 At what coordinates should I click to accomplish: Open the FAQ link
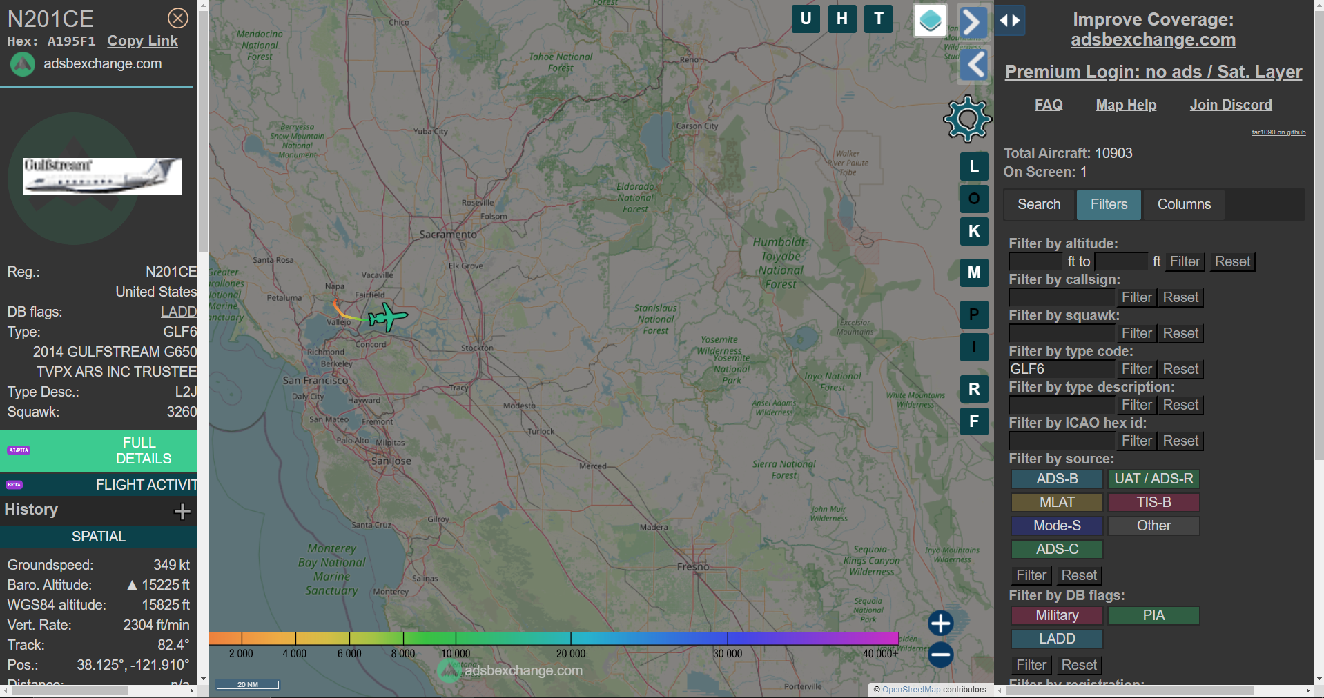[x=1049, y=105]
